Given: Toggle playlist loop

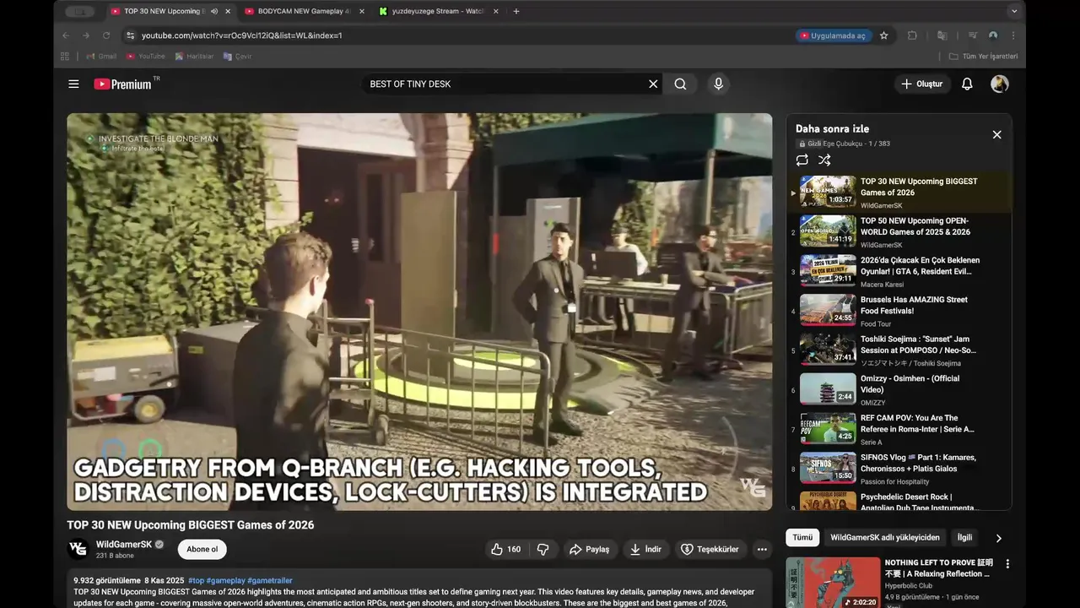Looking at the screenshot, I should point(802,160).
